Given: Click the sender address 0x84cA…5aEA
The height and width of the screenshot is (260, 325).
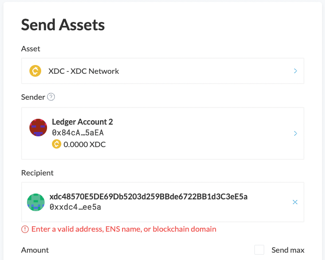Looking at the screenshot, I should click(x=77, y=133).
